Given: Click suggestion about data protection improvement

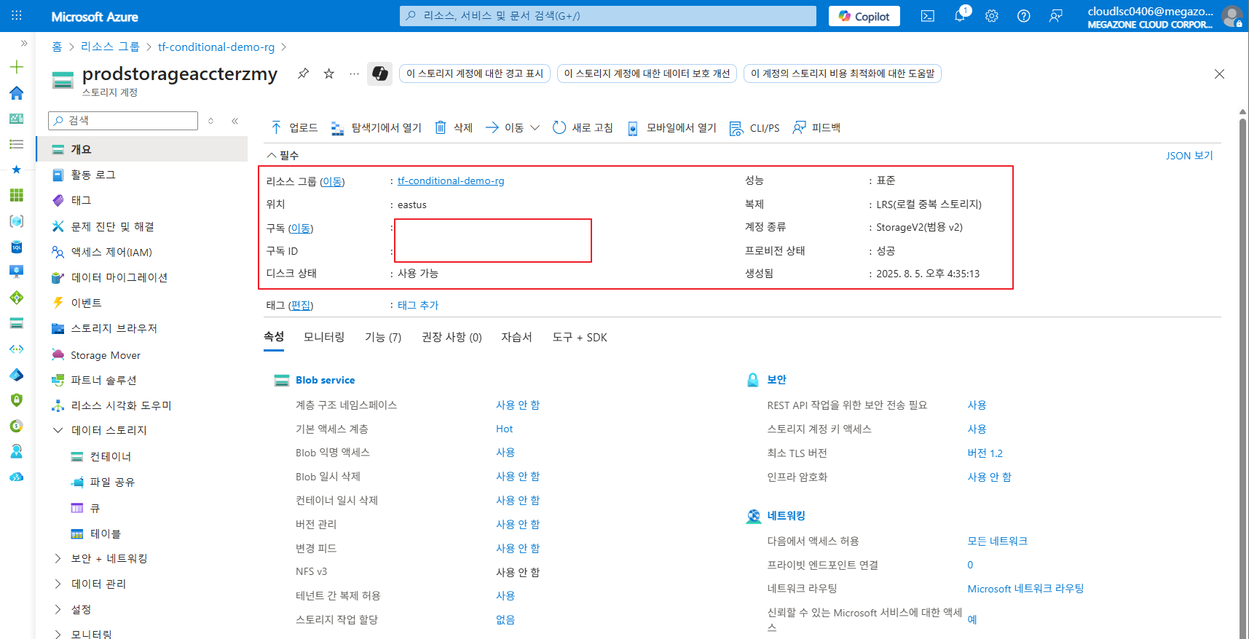Looking at the screenshot, I should [647, 74].
